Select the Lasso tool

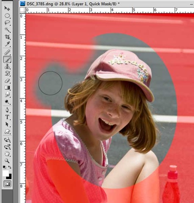pos(7,23)
